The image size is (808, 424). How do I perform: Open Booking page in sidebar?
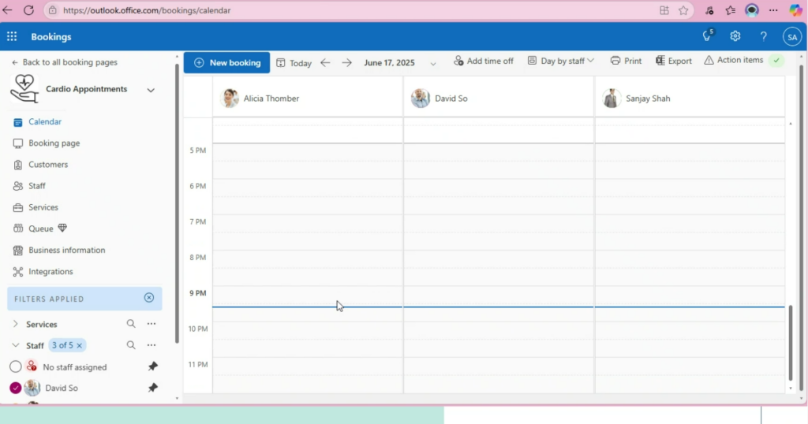[54, 143]
